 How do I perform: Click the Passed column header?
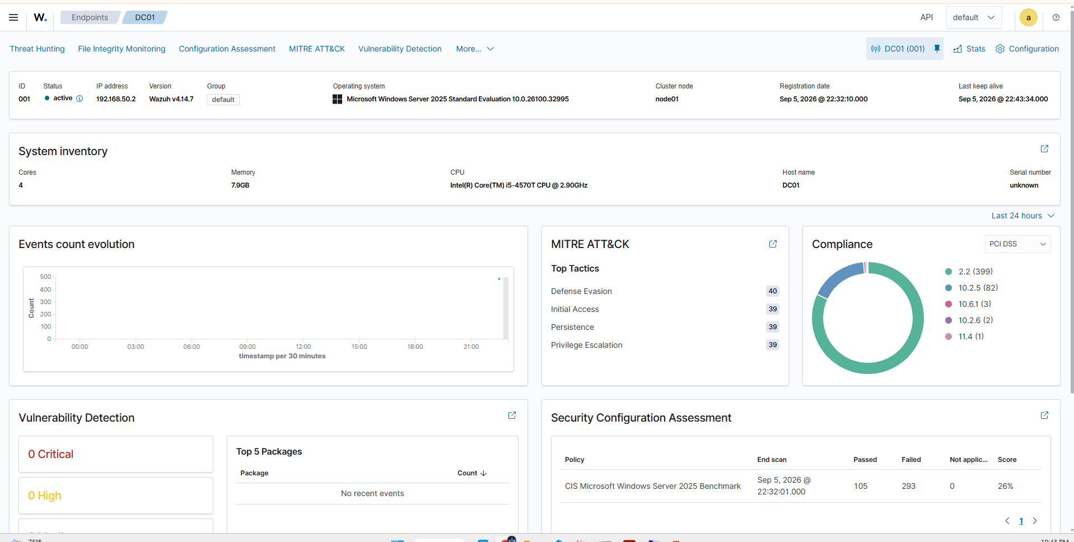pyautogui.click(x=865, y=460)
